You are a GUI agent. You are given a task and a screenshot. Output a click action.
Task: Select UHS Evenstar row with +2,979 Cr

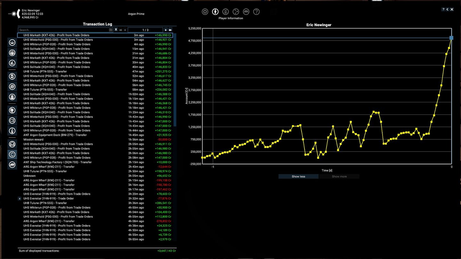click(x=95, y=239)
